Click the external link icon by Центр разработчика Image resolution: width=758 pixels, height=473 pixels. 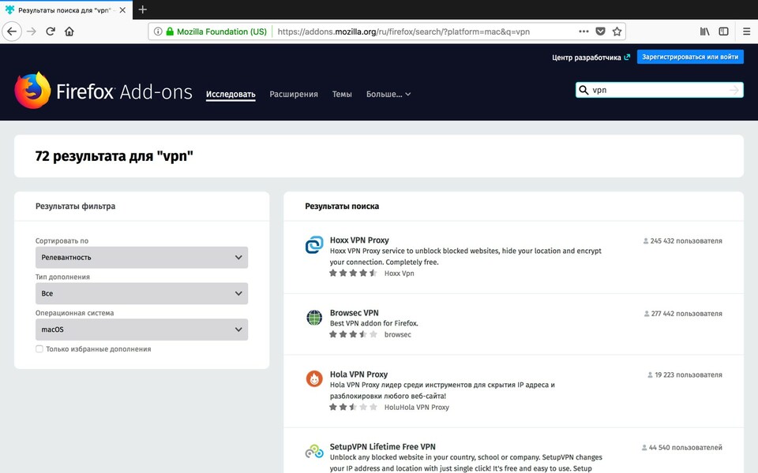[627, 57]
